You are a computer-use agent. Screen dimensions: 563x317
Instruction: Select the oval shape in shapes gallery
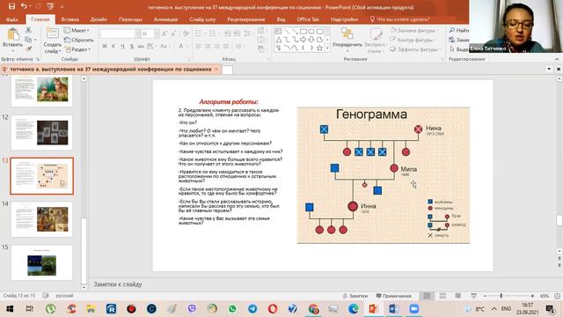pyautogui.click(x=311, y=32)
